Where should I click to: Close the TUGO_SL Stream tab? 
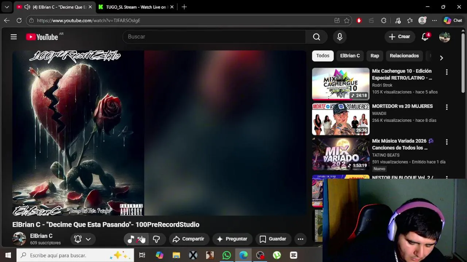pos(172,7)
